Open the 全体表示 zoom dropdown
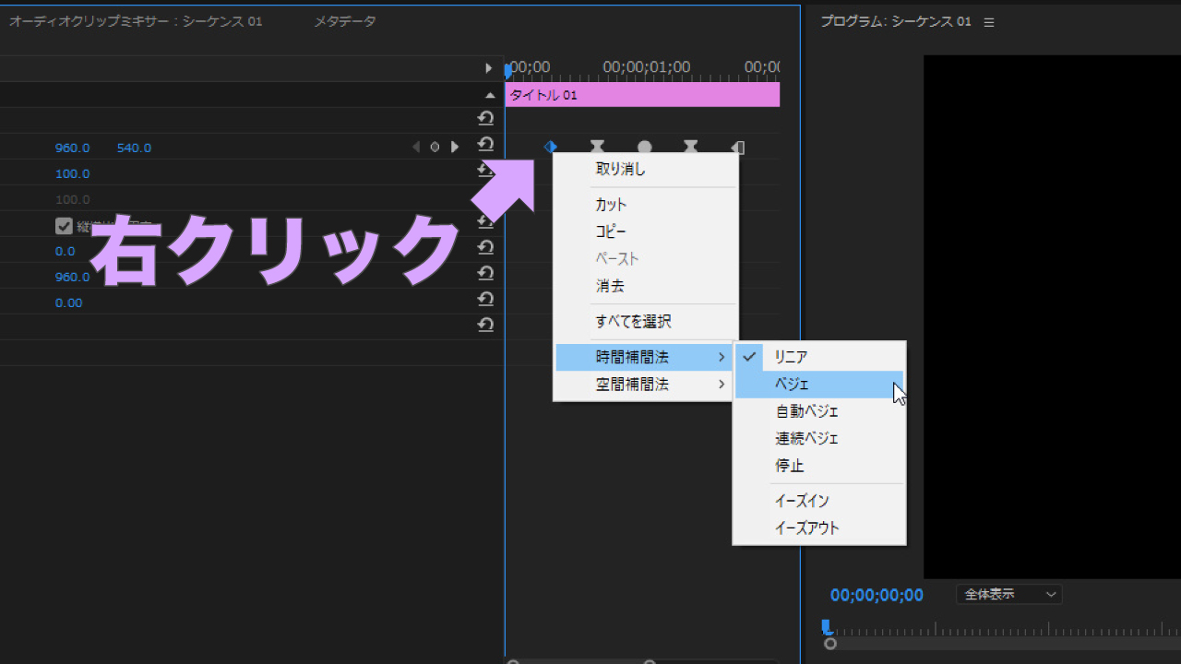Image resolution: width=1181 pixels, height=664 pixels. click(1009, 595)
